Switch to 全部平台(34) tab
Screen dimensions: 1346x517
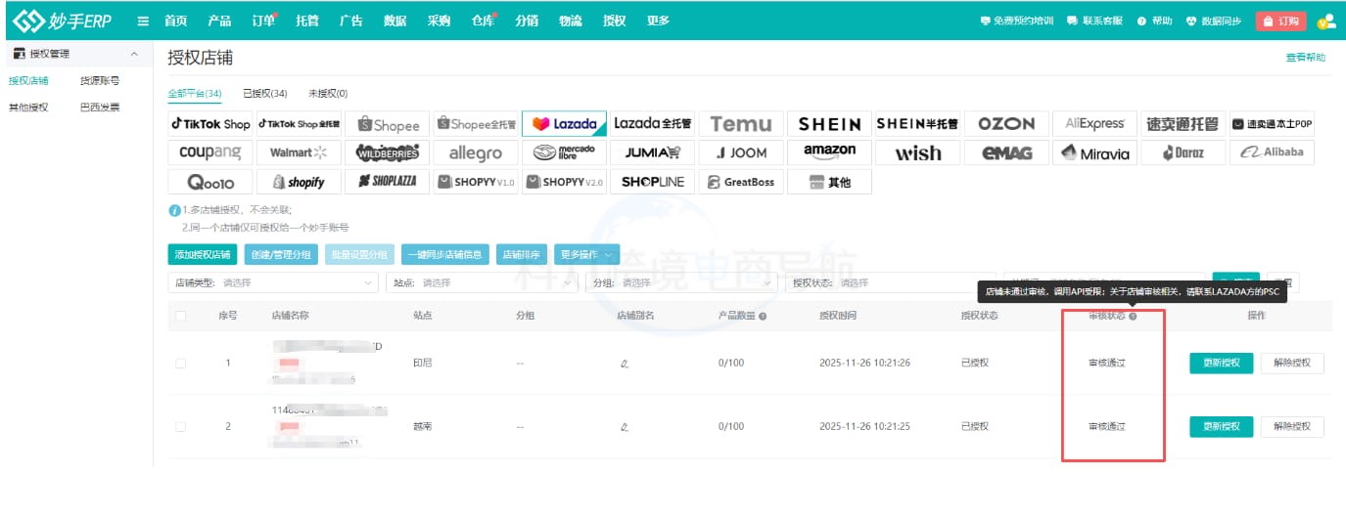195,93
